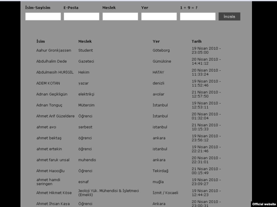Image resolution: width=277 pixels, height=207 pixels.
Task: Select the Yer input field
Action: 159,17
